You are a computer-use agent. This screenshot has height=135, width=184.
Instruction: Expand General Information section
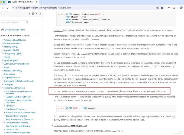pyautogui.click(x=2, y=43)
